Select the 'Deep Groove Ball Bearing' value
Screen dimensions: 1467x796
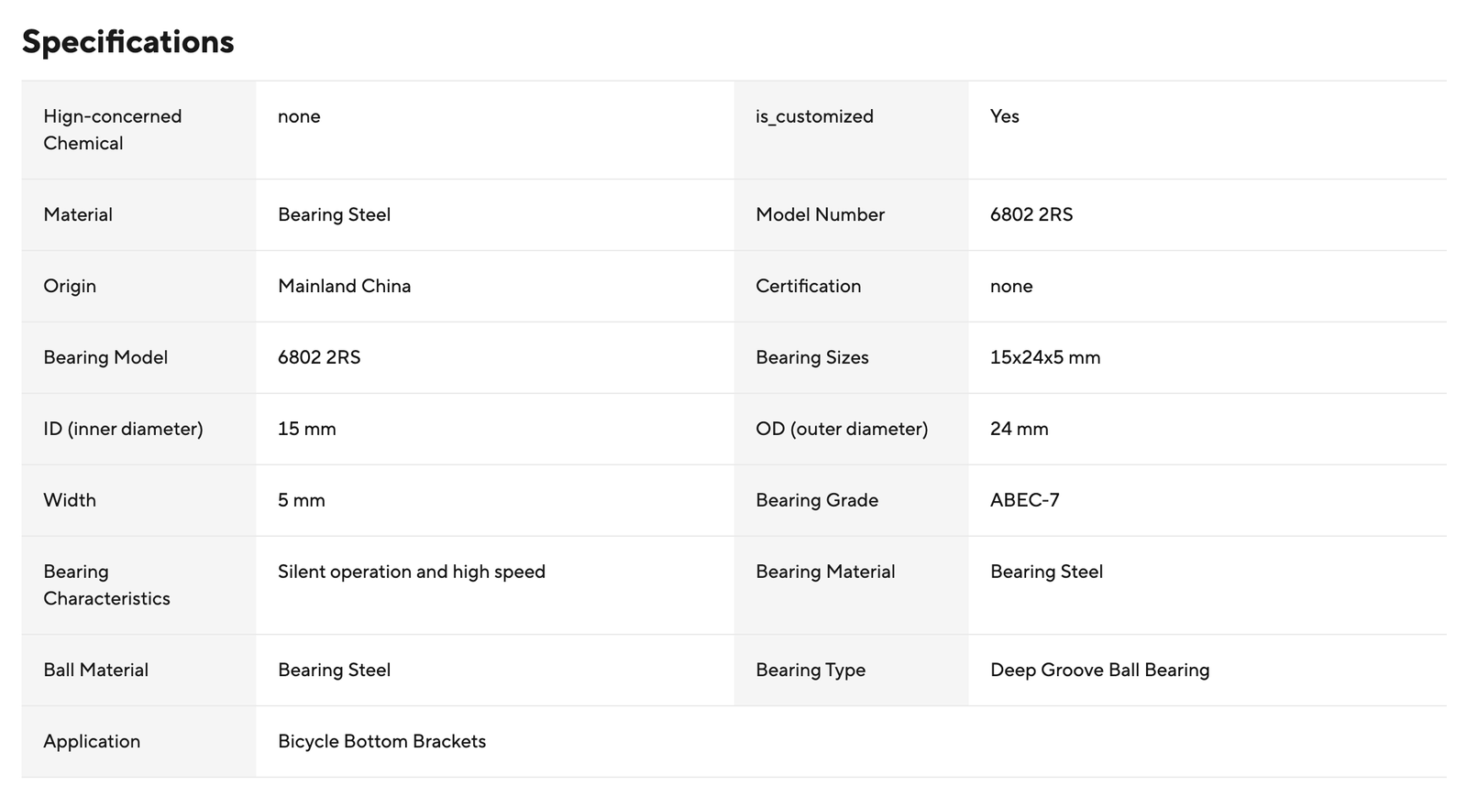[x=1099, y=670]
